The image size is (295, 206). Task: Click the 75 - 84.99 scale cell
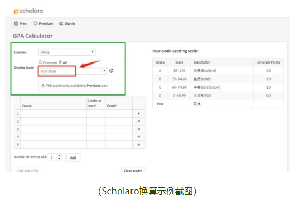tap(179, 79)
